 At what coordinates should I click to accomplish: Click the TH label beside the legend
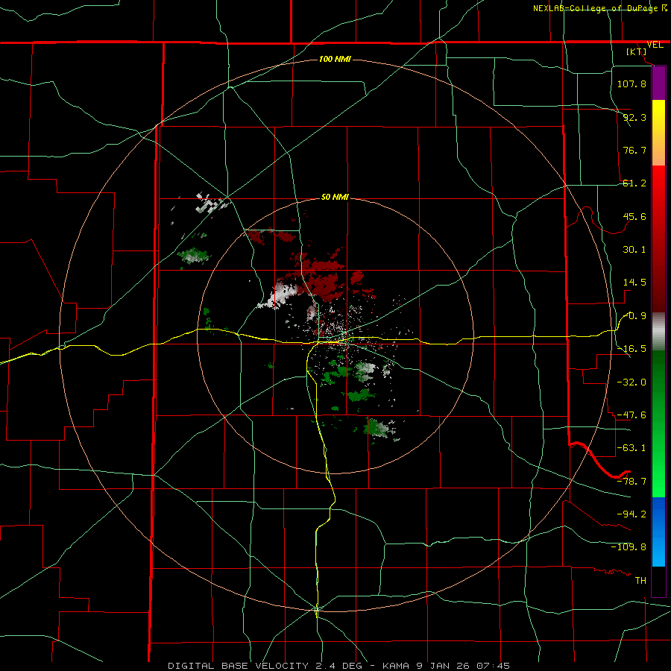point(640,581)
